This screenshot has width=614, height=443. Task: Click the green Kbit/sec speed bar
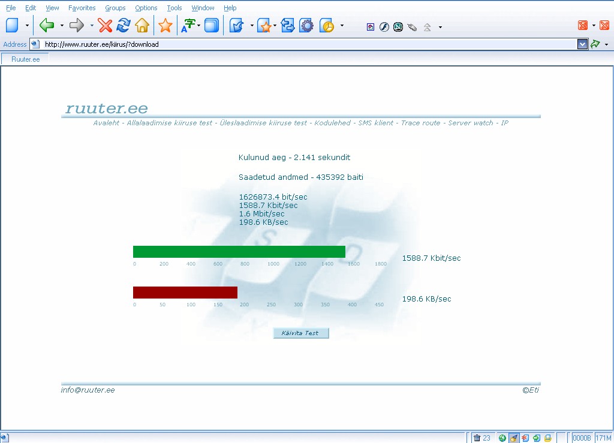click(x=239, y=252)
